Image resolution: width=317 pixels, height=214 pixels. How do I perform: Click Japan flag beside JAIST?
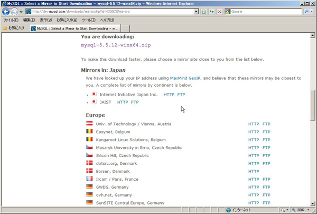(94, 101)
